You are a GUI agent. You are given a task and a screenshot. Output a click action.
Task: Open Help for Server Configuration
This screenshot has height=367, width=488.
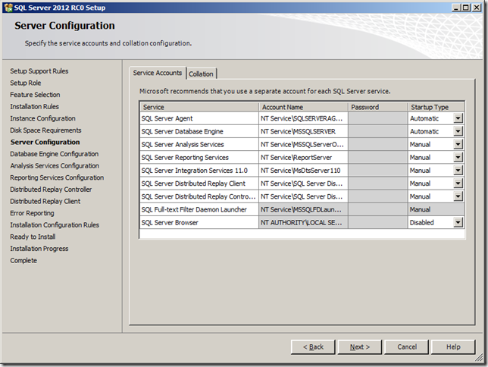tap(453, 347)
